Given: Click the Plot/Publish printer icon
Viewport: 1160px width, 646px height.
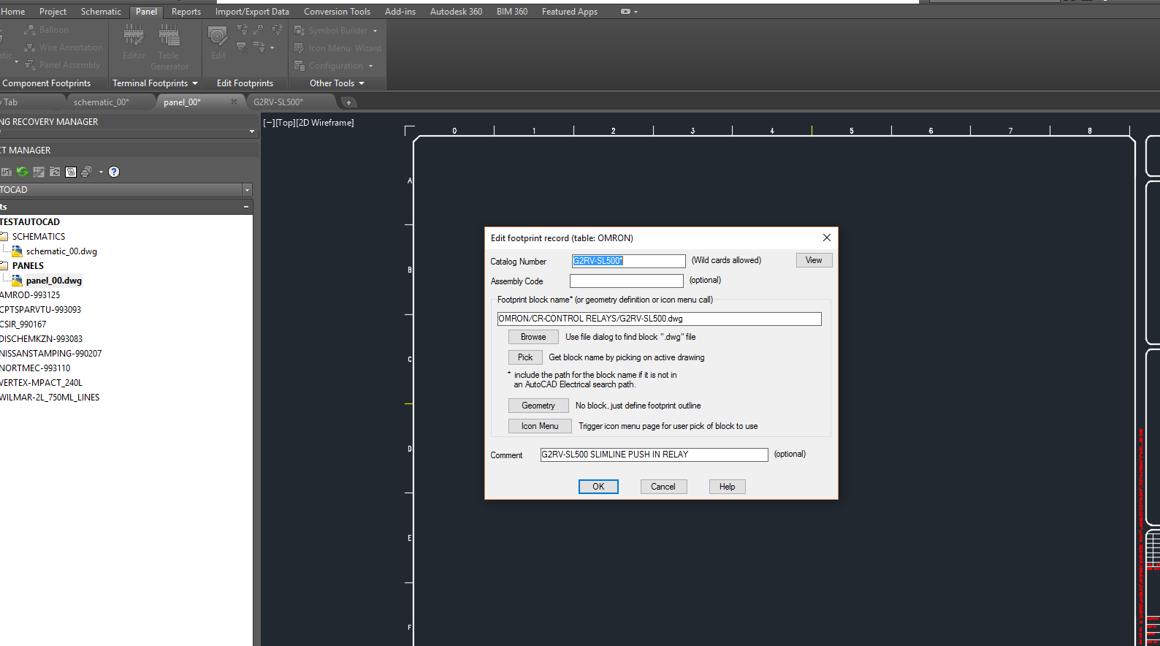Looking at the screenshot, I should 86,172.
